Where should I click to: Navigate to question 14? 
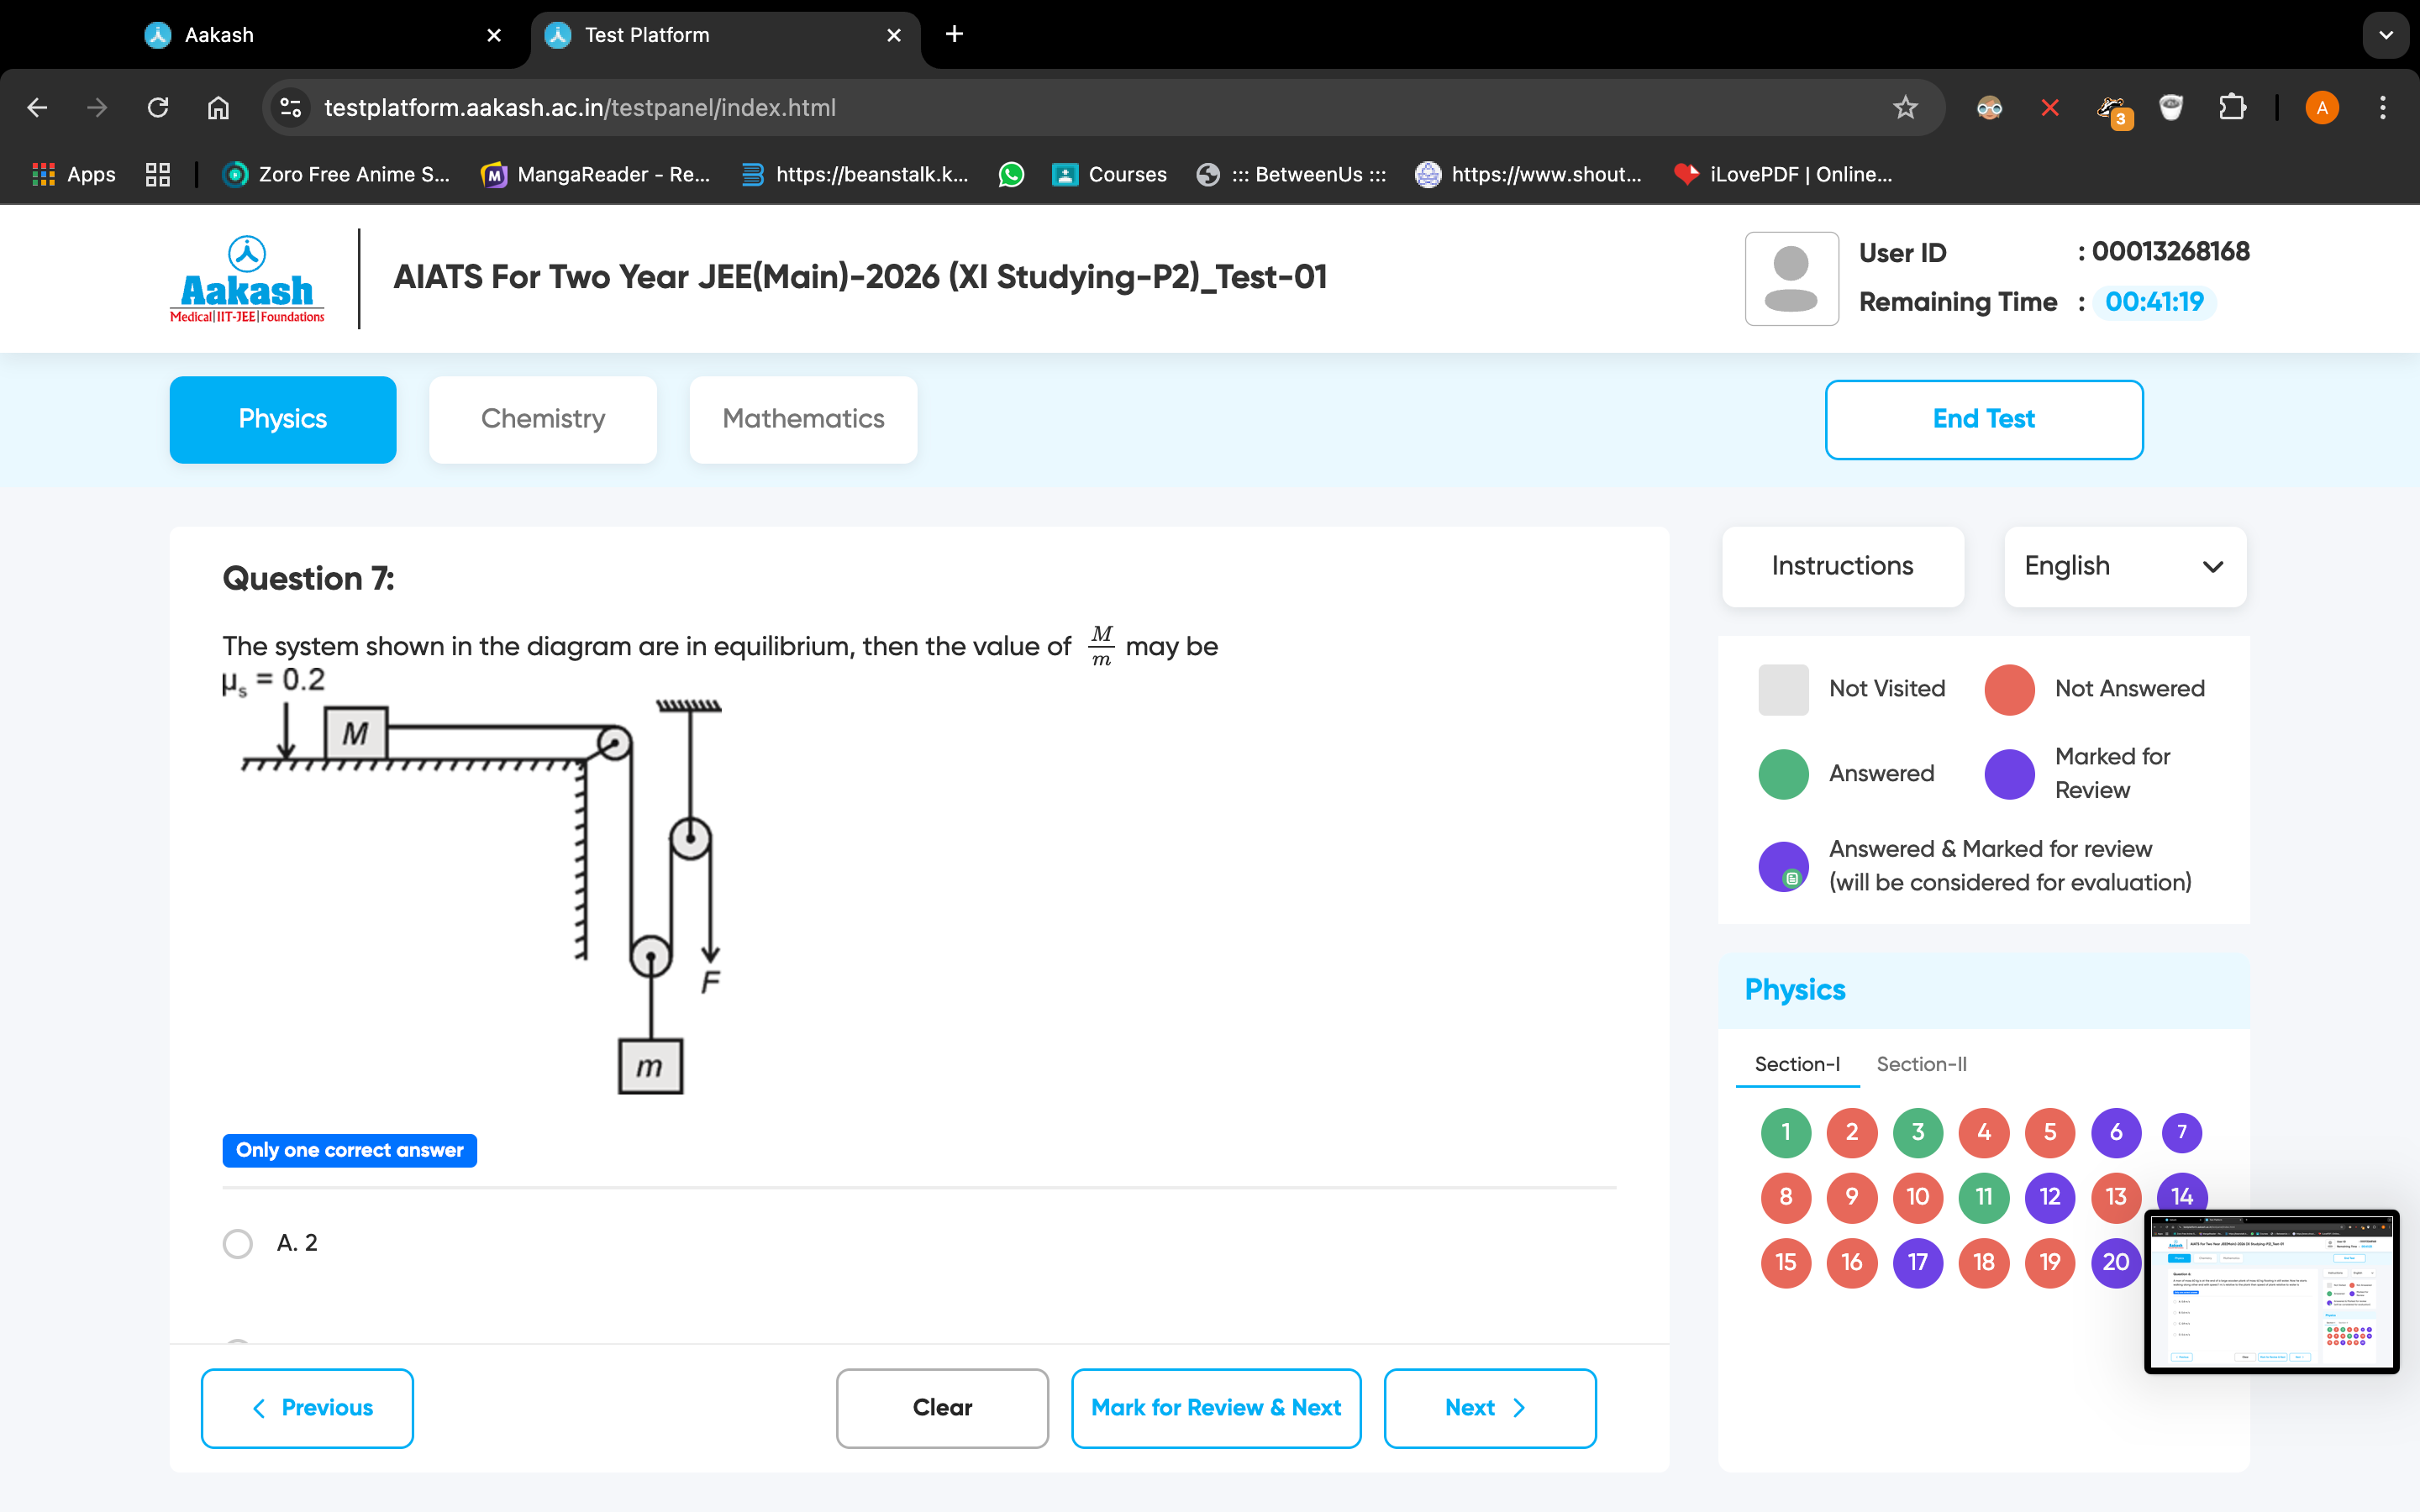2180,1195
